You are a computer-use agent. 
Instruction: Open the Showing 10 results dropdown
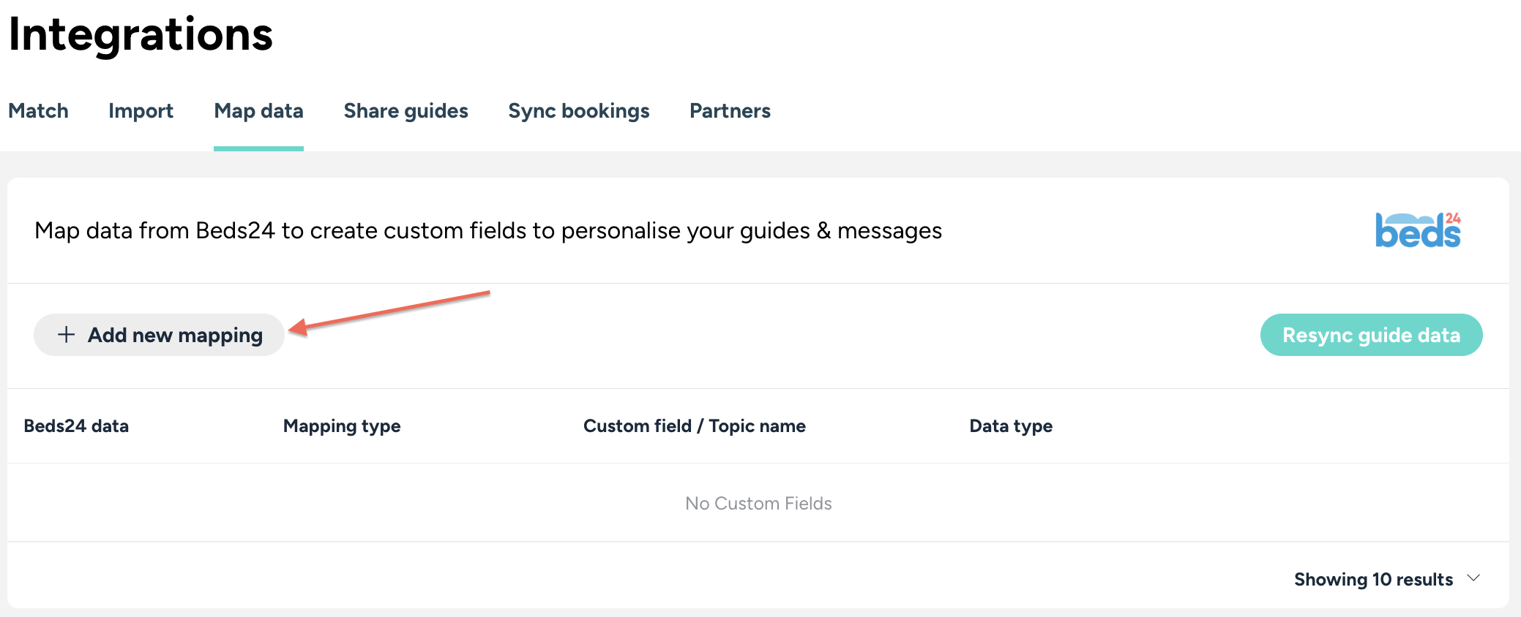click(1373, 579)
